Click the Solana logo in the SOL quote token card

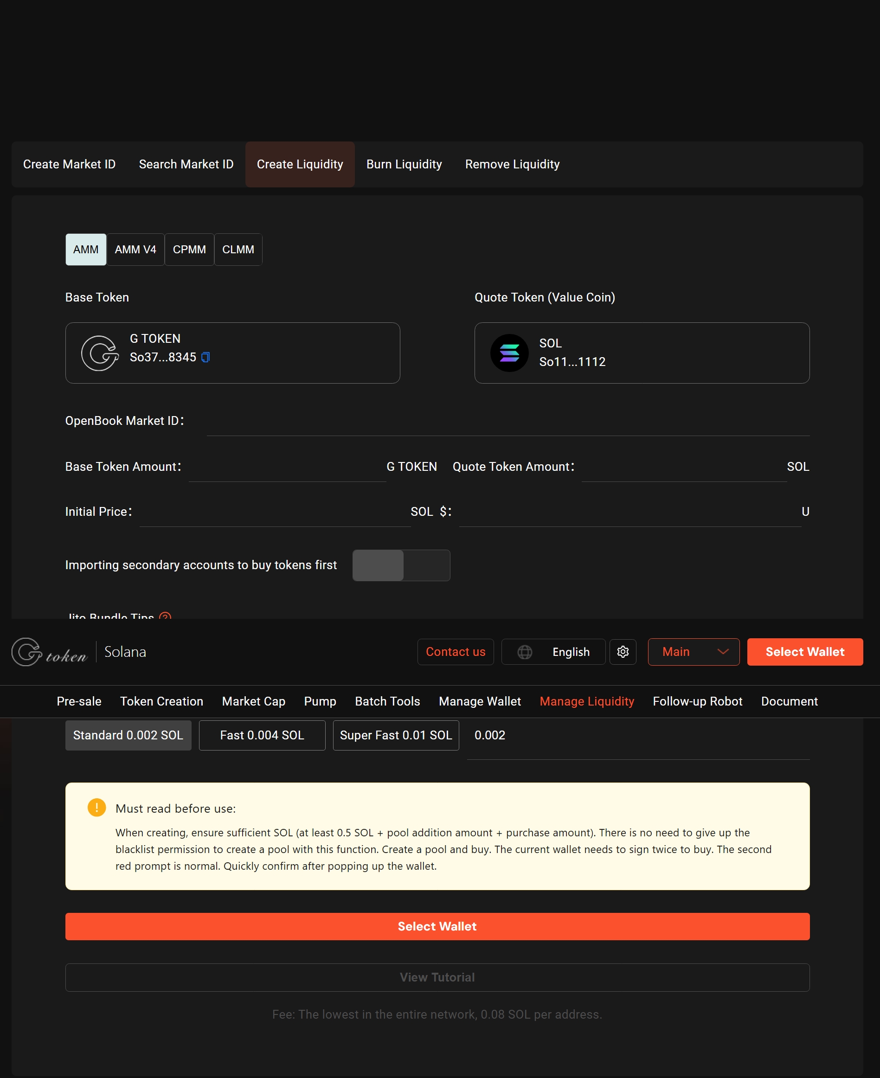pyautogui.click(x=509, y=353)
